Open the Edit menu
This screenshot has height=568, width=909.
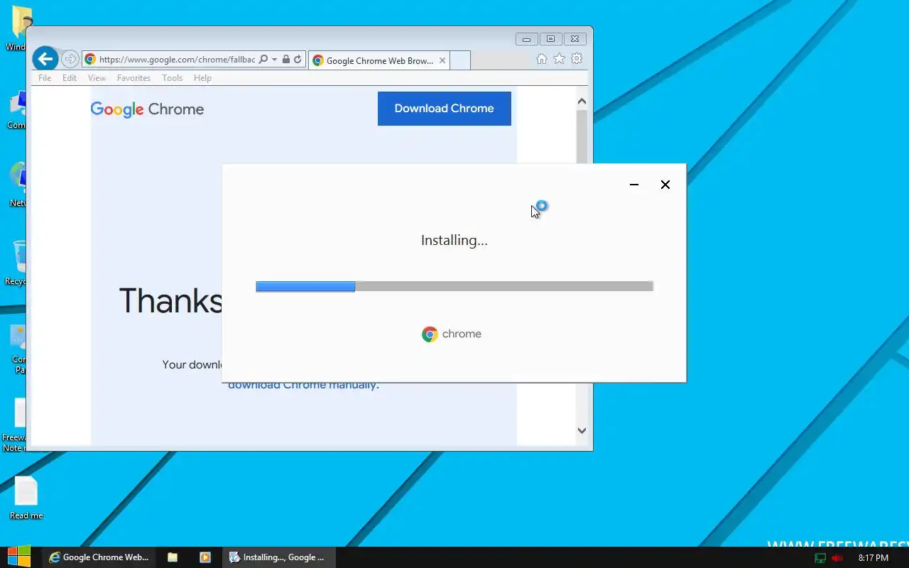click(x=70, y=78)
